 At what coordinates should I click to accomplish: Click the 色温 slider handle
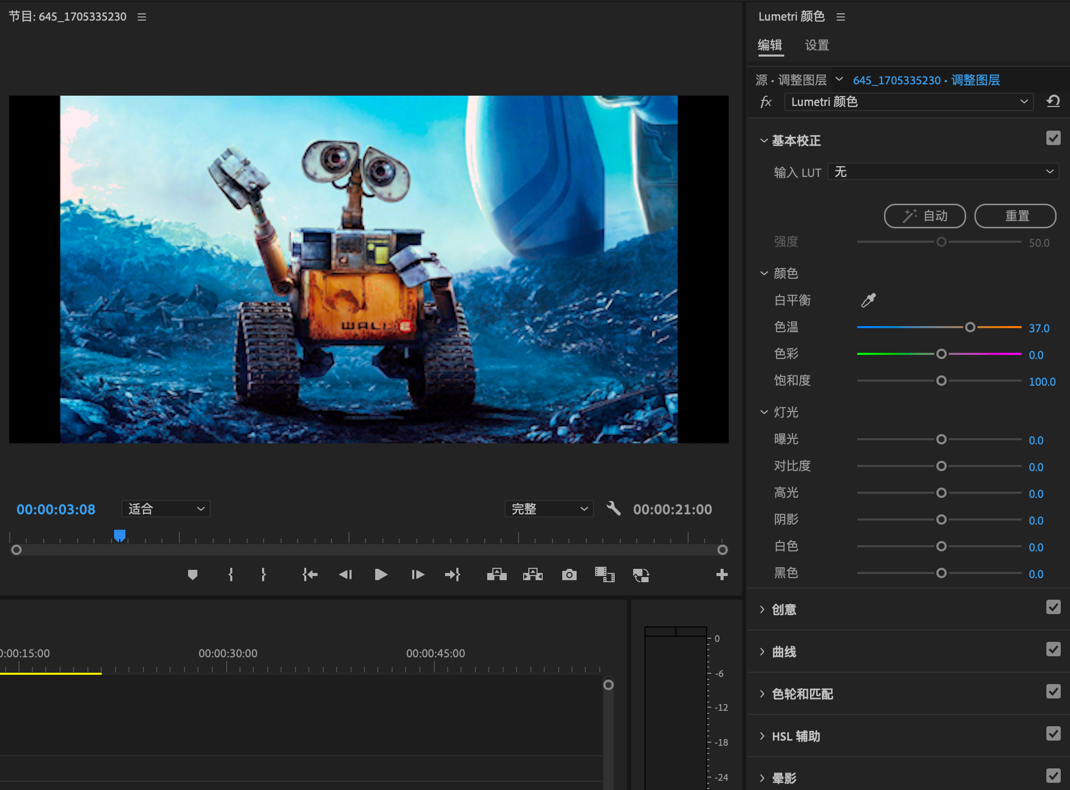(x=970, y=327)
